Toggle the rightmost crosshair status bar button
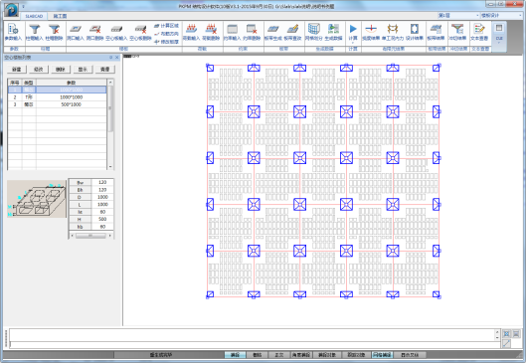527x363 pixels. (x=410, y=355)
